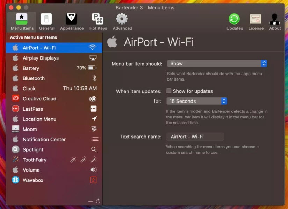Click the Airplay display icon
The height and width of the screenshot is (209, 288).
coord(93,58)
